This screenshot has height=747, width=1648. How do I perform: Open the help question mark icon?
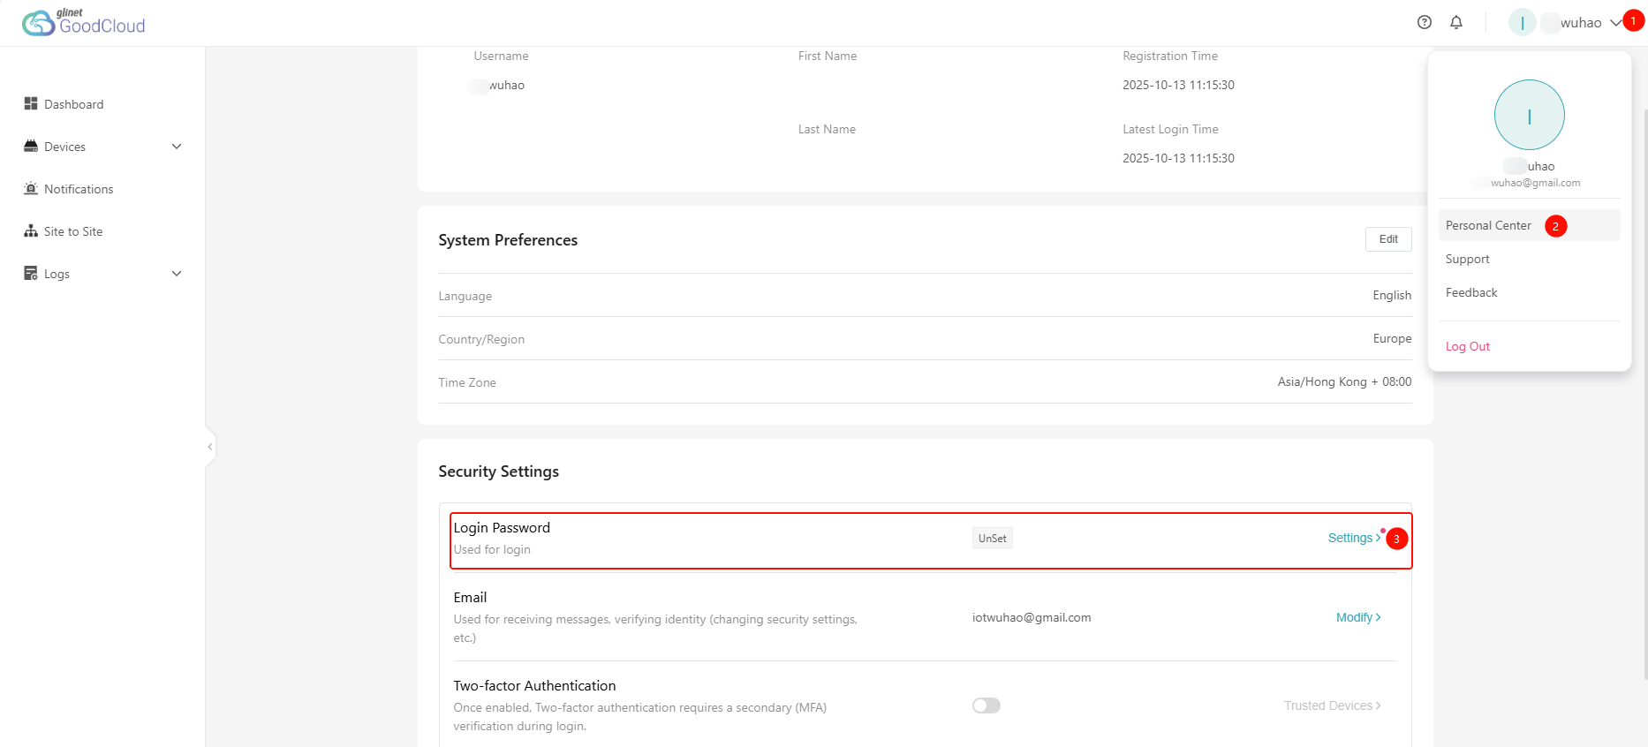[1424, 23]
